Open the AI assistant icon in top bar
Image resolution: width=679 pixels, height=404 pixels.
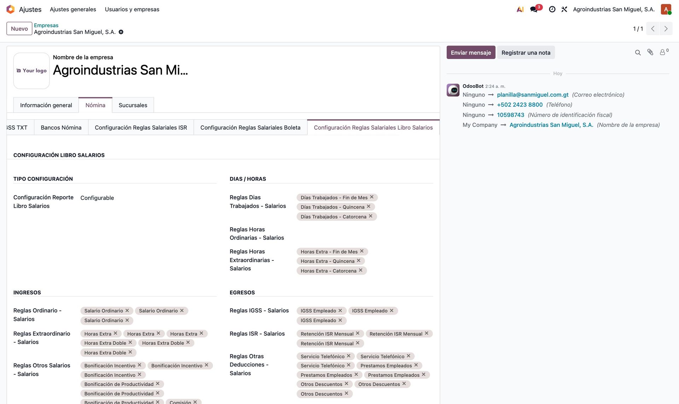click(x=520, y=9)
